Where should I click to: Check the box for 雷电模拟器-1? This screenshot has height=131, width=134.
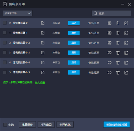pyautogui.click(x=5, y=33)
